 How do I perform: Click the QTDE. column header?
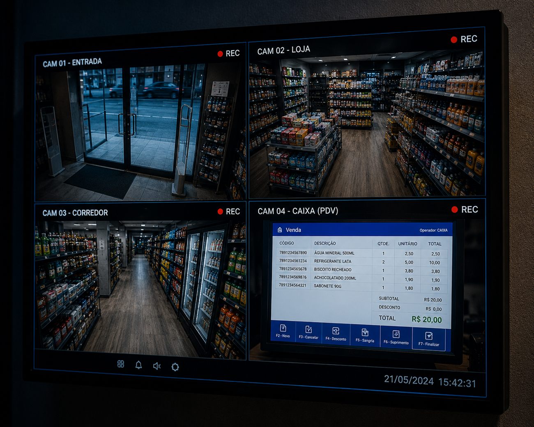(x=383, y=243)
